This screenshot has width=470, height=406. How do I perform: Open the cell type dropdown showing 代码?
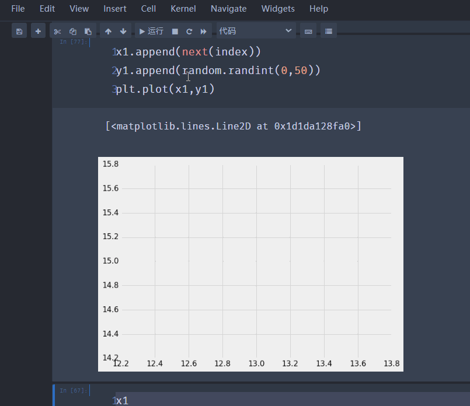(x=256, y=31)
